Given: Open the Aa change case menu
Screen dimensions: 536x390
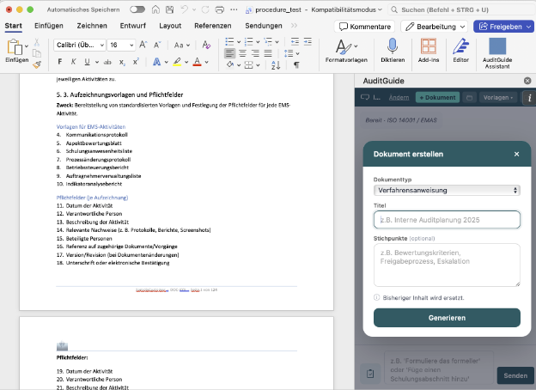Looking at the screenshot, I should pos(182,45).
